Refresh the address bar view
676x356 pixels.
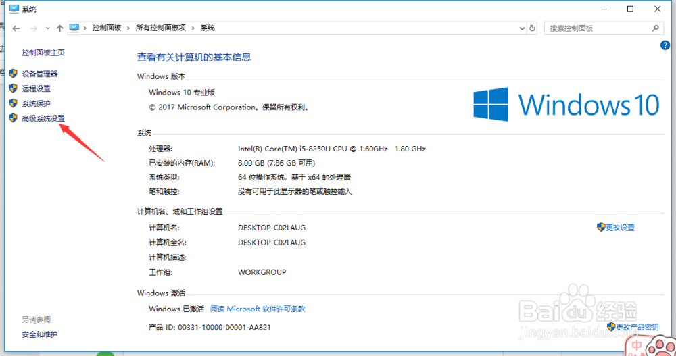[x=533, y=28]
